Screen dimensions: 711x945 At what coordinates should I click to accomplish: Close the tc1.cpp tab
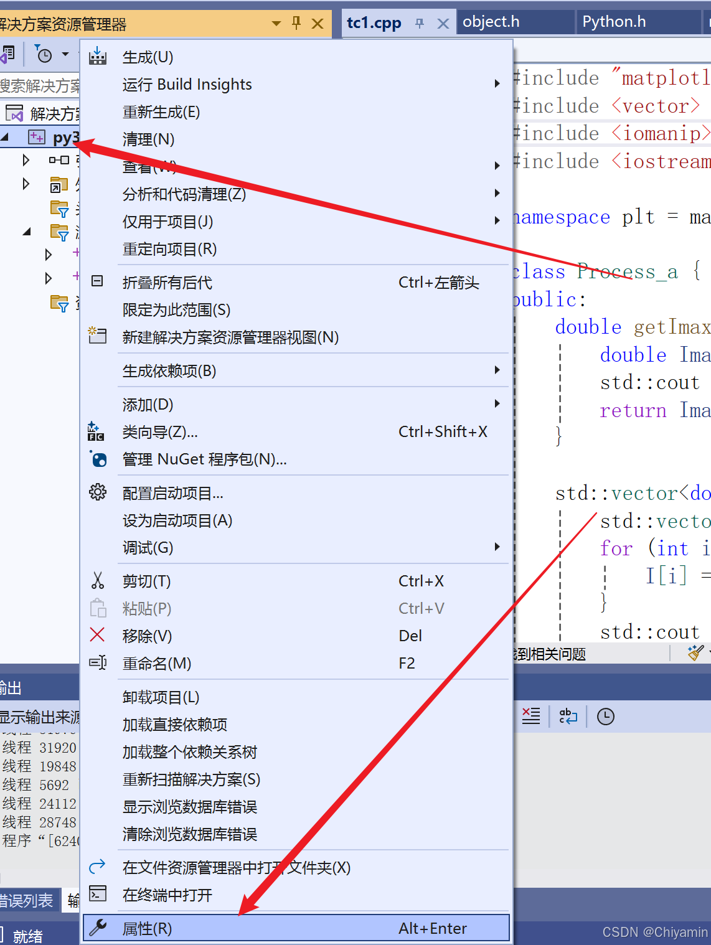(x=443, y=24)
